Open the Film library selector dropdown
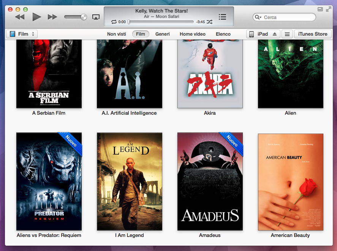This screenshot has width=337, height=251. pos(22,34)
